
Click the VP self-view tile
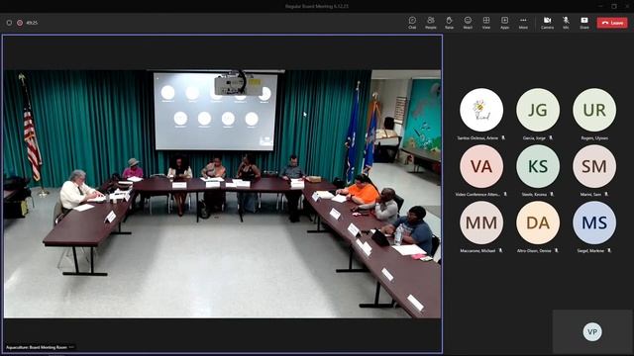coord(592,332)
